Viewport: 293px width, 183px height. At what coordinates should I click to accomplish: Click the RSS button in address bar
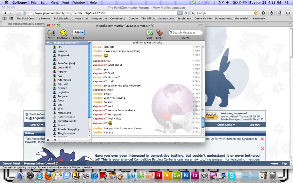click(180, 13)
